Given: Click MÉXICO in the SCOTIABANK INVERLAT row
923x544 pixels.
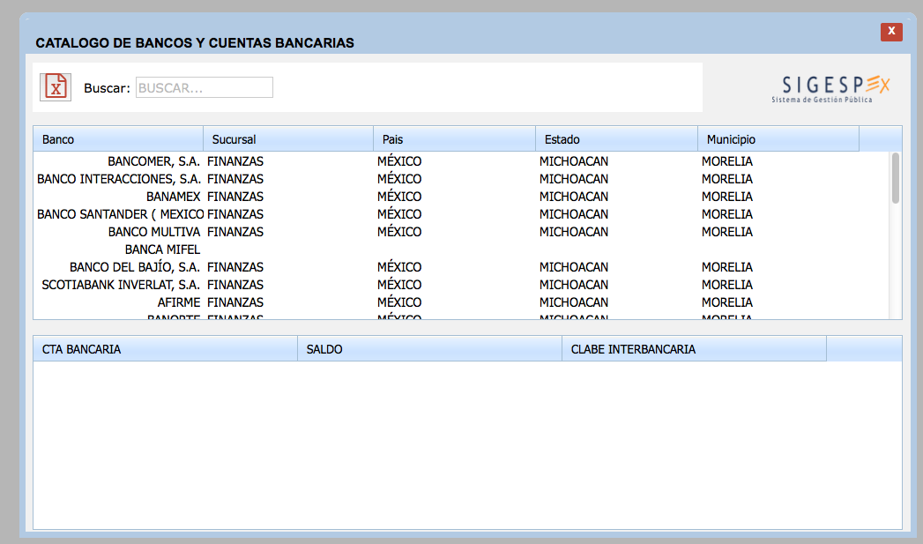Looking at the screenshot, I should click(x=399, y=285).
